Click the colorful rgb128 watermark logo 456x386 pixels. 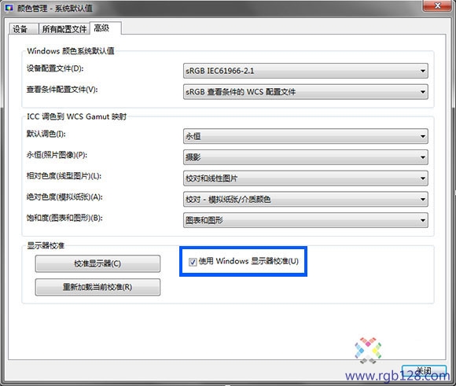pos(368,350)
